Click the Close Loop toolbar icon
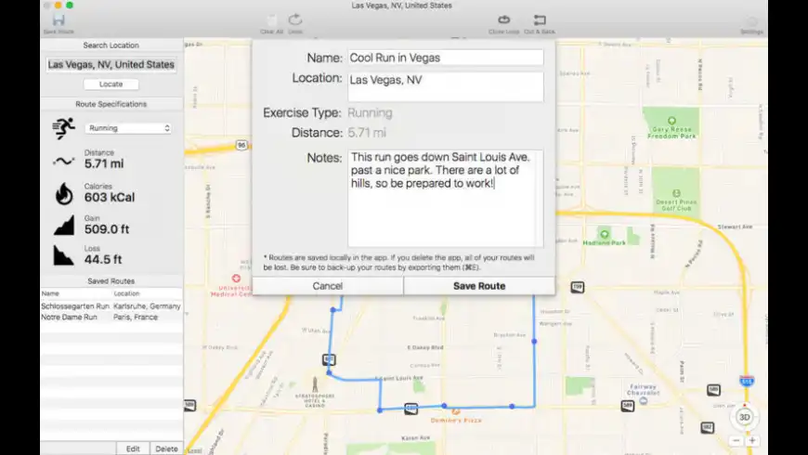This screenshot has height=455, width=808. [504, 20]
